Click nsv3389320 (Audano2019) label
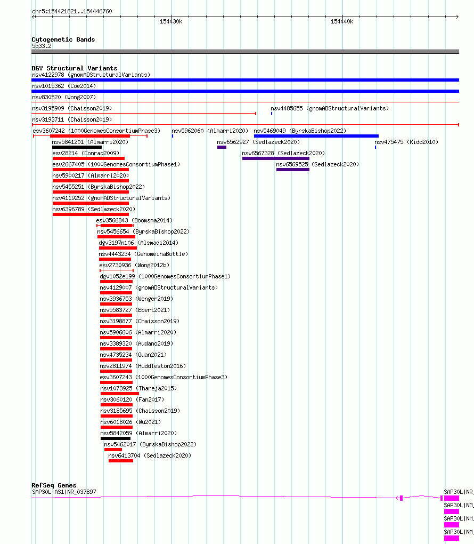Image resolution: width=474 pixels, height=544 pixels. pos(136,343)
